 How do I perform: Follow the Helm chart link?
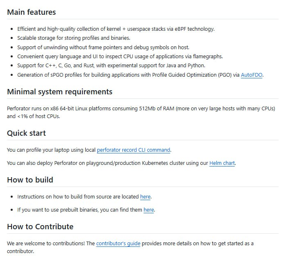click(222, 163)
